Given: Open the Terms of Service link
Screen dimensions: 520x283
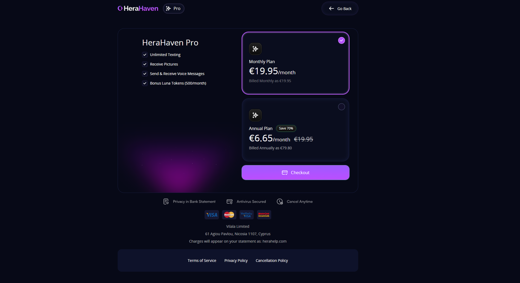Looking at the screenshot, I should pyautogui.click(x=202, y=261).
